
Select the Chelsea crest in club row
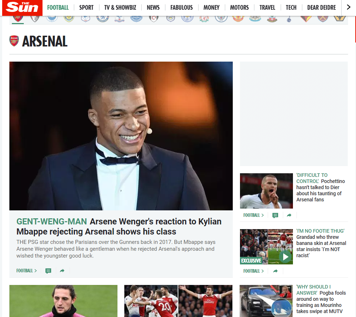tap(103, 19)
